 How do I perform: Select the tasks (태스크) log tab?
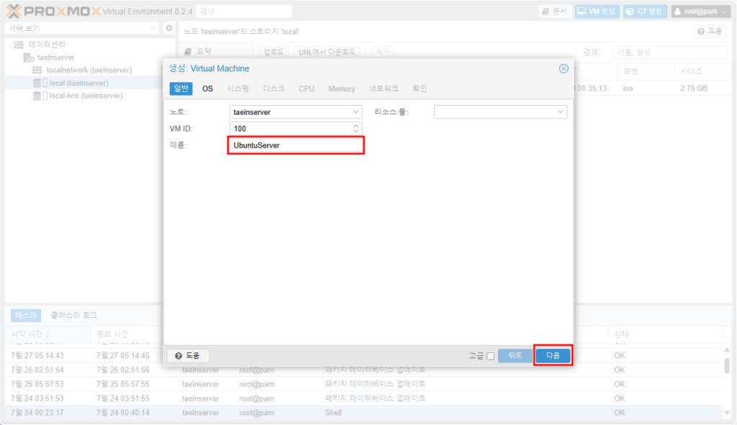[26, 315]
